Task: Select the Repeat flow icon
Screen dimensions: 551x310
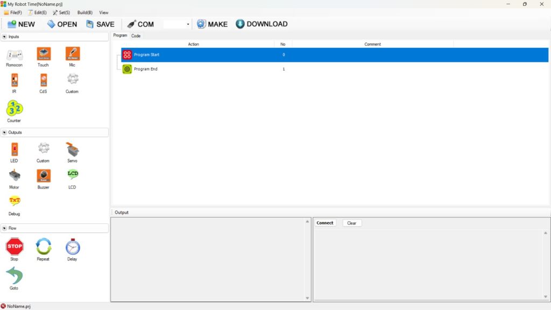Action: point(43,247)
